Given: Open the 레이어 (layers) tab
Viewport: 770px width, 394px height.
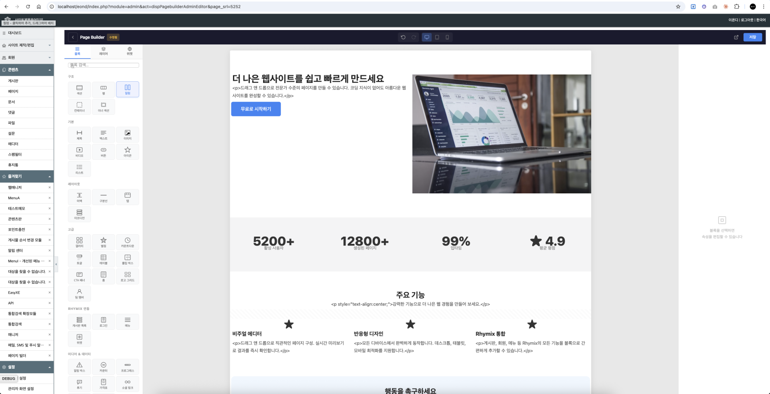Looking at the screenshot, I should tap(103, 51).
